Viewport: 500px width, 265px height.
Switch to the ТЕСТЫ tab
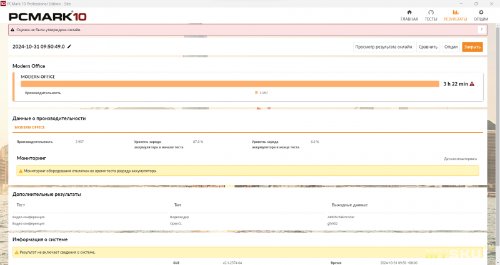[431, 15]
